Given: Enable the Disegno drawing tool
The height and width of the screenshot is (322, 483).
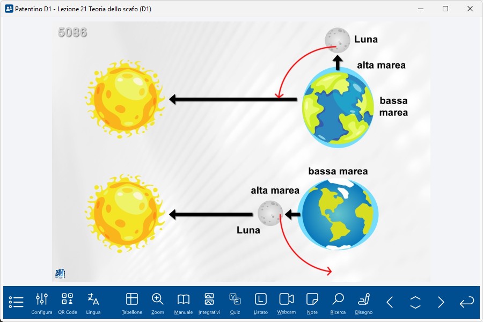Looking at the screenshot, I should 364,303.
